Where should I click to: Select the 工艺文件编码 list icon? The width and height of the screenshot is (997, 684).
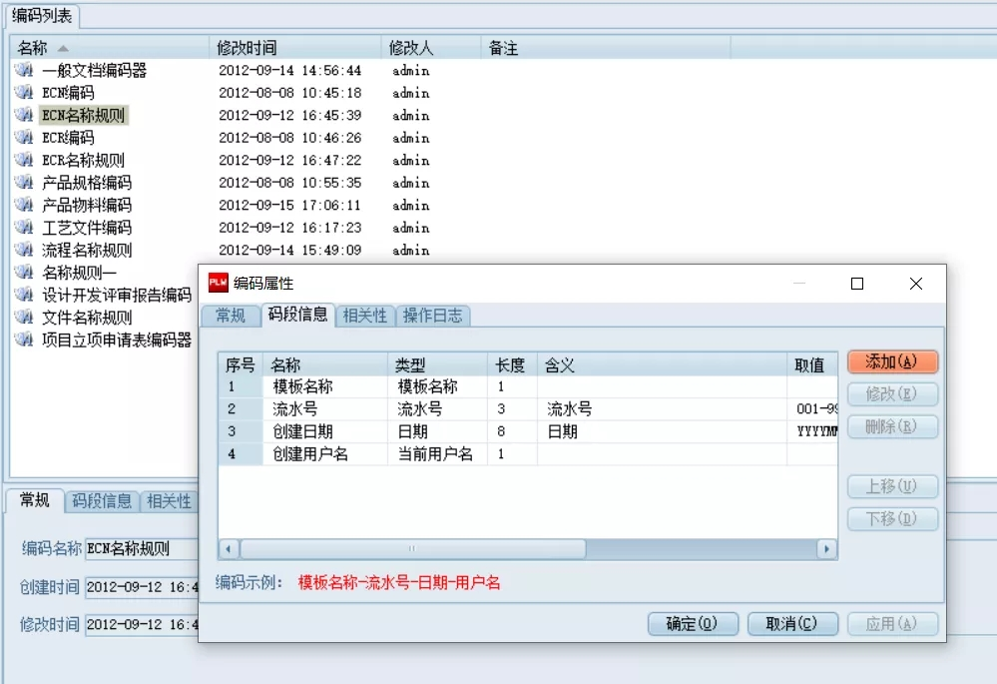point(24,228)
